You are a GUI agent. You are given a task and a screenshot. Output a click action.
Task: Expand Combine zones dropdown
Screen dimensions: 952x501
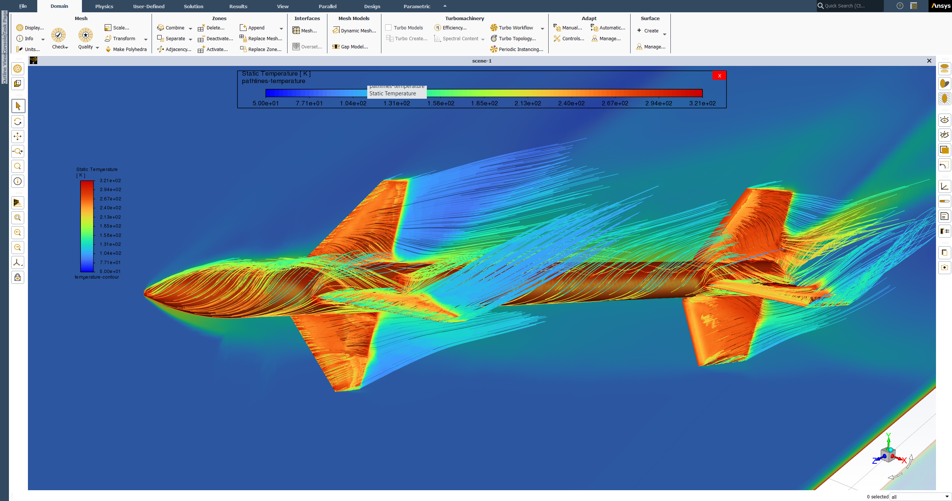pos(190,28)
